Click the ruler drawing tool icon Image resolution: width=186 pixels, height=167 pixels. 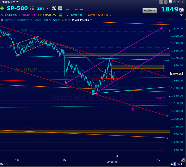pos(183,160)
